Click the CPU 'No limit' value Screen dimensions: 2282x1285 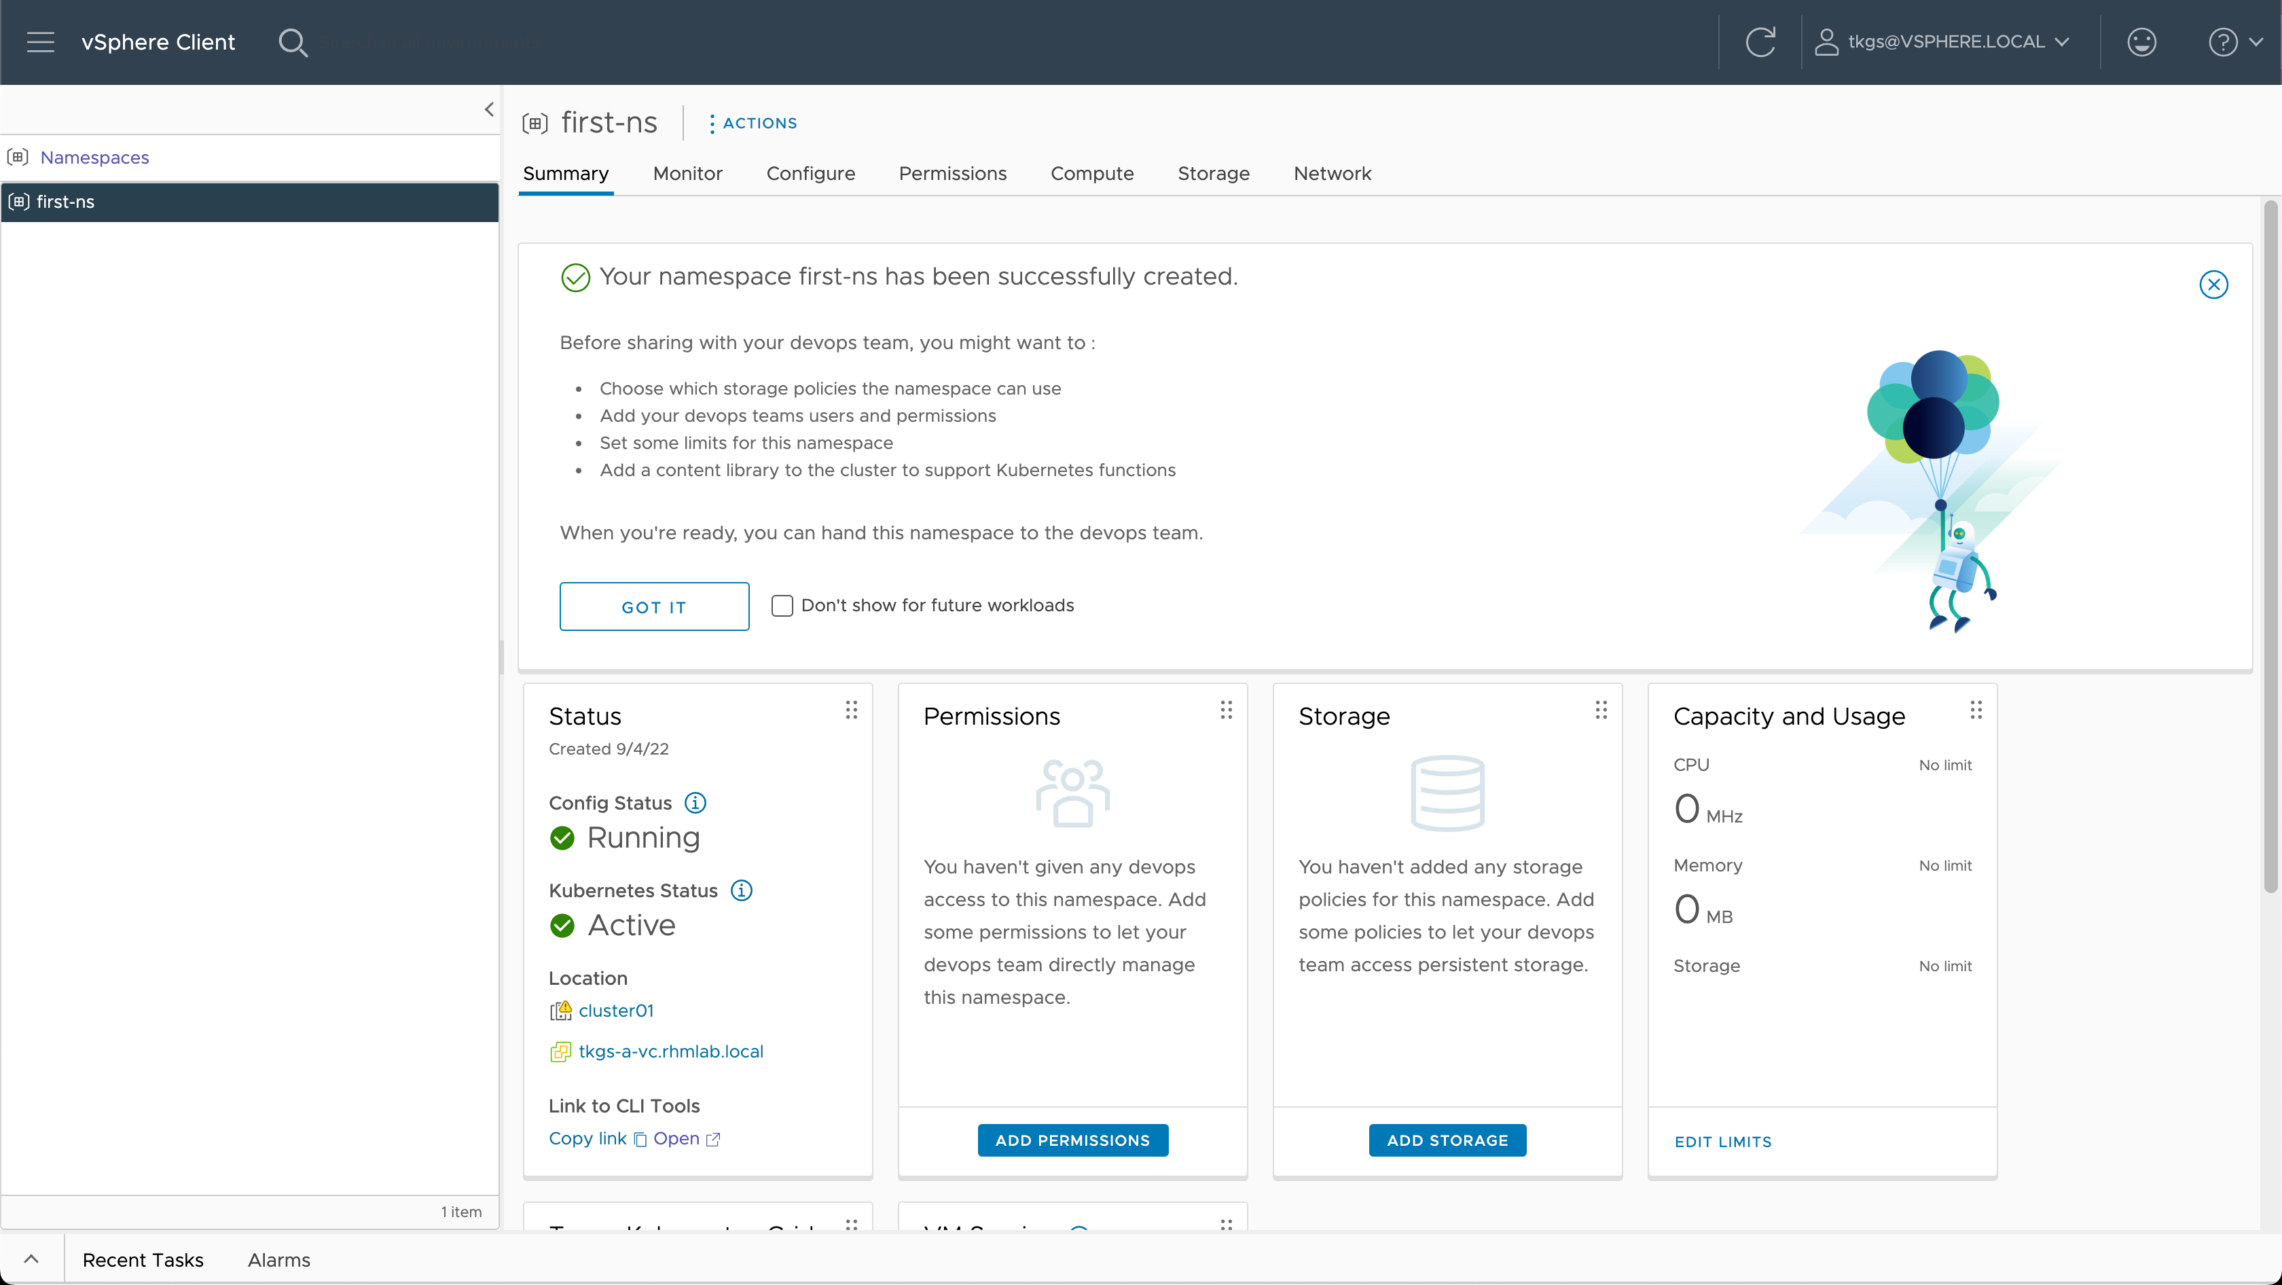click(x=1945, y=765)
